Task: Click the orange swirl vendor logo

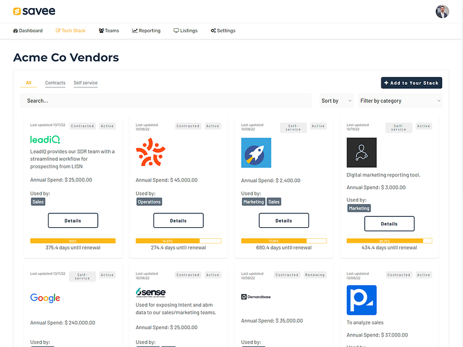Action: tap(150, 152)
